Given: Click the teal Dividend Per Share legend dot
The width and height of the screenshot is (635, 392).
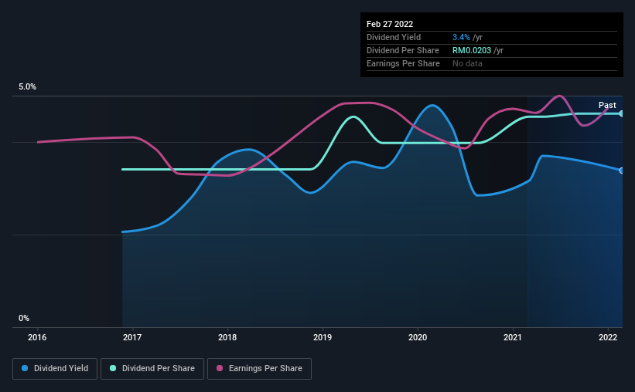Looking at the screenshot, I should (113, 368).
